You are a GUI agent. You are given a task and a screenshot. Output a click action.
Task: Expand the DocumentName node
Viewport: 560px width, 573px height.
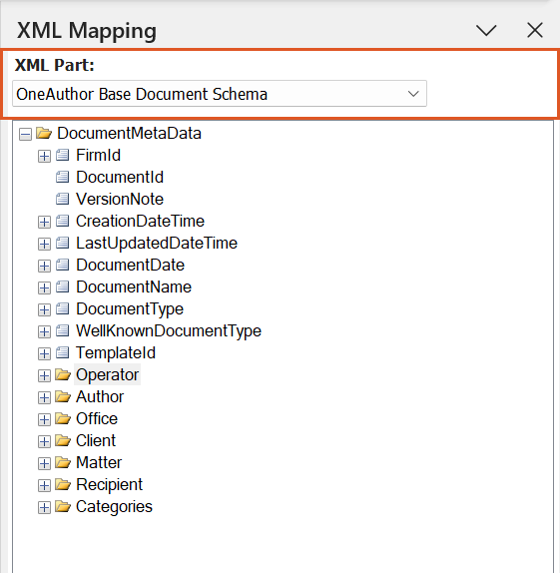tap(44, 287)
